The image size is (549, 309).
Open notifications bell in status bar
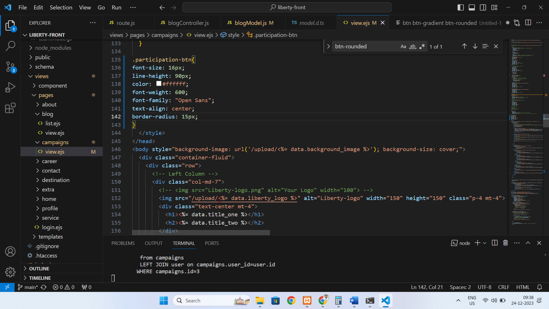(x=540, y=287)
